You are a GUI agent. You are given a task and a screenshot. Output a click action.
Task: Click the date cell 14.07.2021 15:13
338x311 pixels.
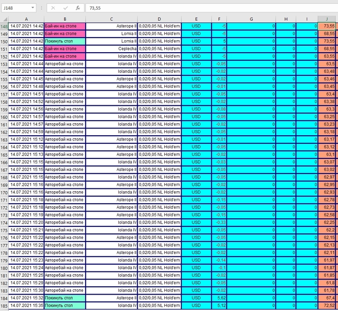(26, 155)
